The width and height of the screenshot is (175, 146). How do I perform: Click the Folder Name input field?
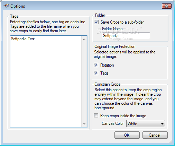(126, 36)
